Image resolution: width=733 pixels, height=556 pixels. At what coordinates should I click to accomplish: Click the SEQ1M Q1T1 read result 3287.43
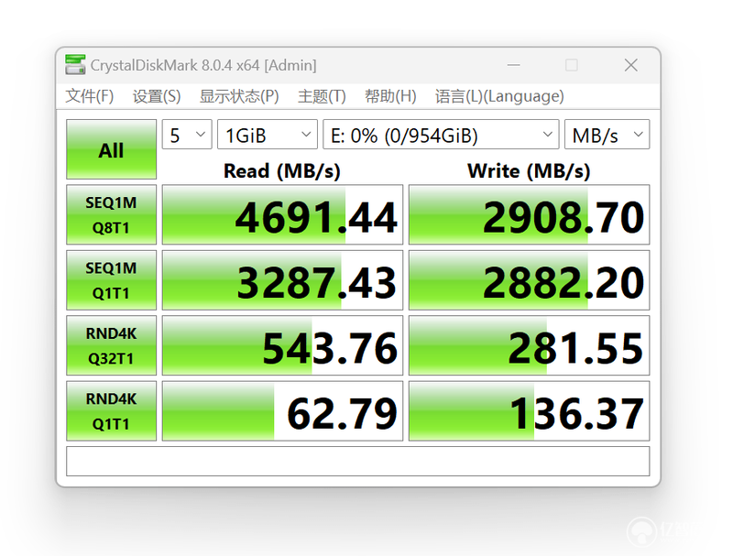point(282,280)
